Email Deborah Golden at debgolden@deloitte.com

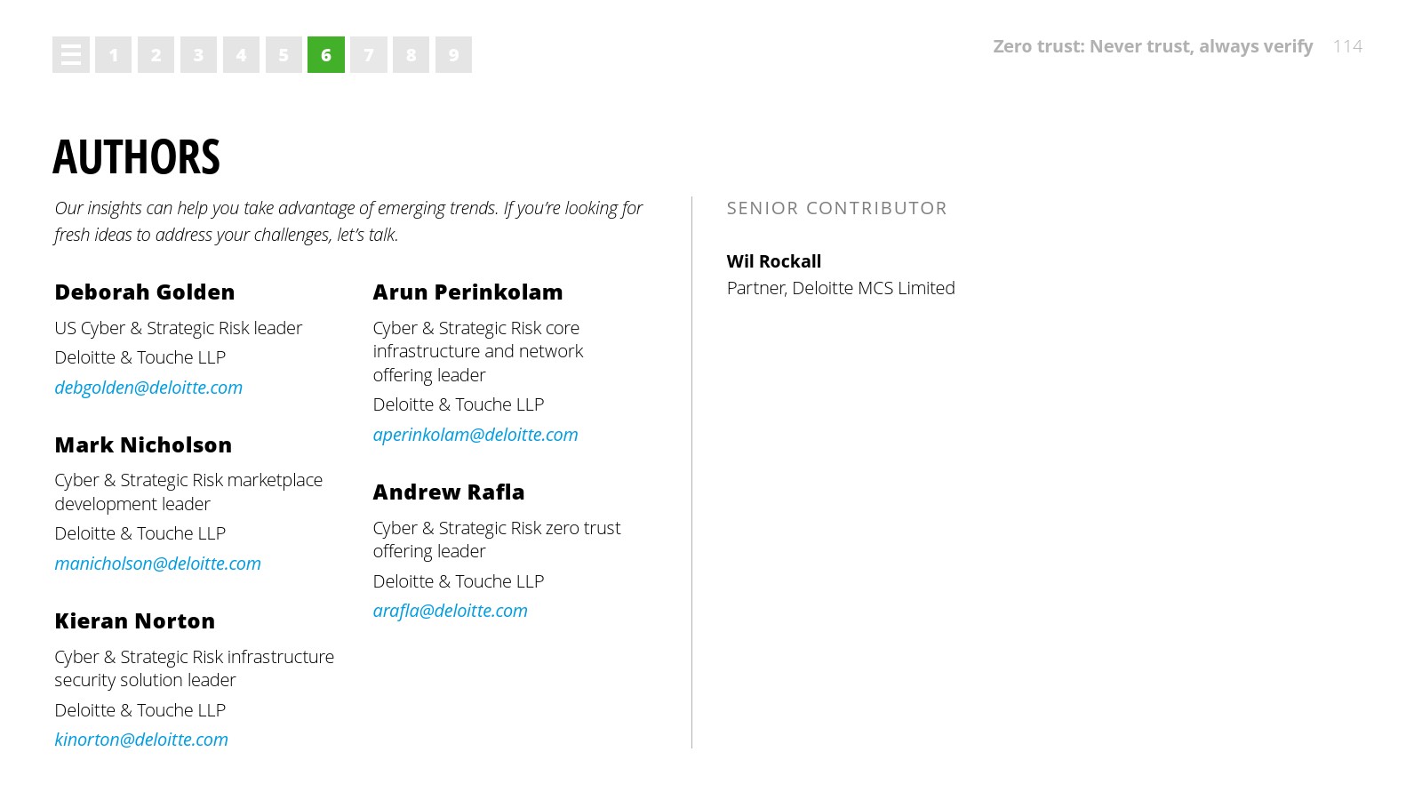(x=148, y=388)
